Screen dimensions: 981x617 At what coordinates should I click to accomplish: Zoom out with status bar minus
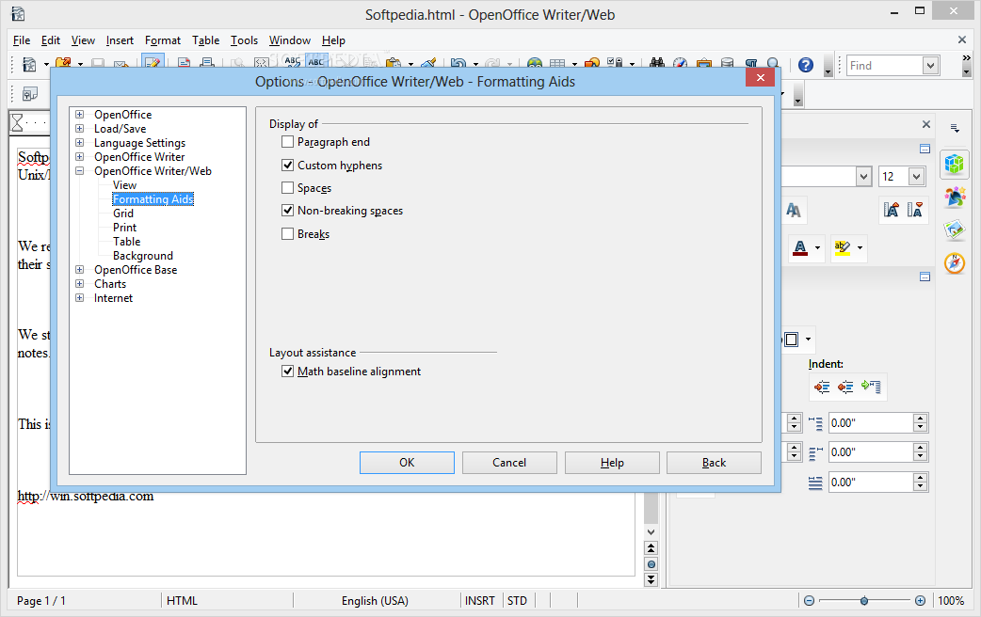pos(809,601)
